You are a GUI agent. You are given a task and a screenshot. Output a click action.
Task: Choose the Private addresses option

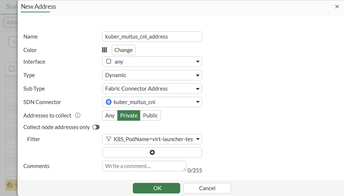[129, 115]
